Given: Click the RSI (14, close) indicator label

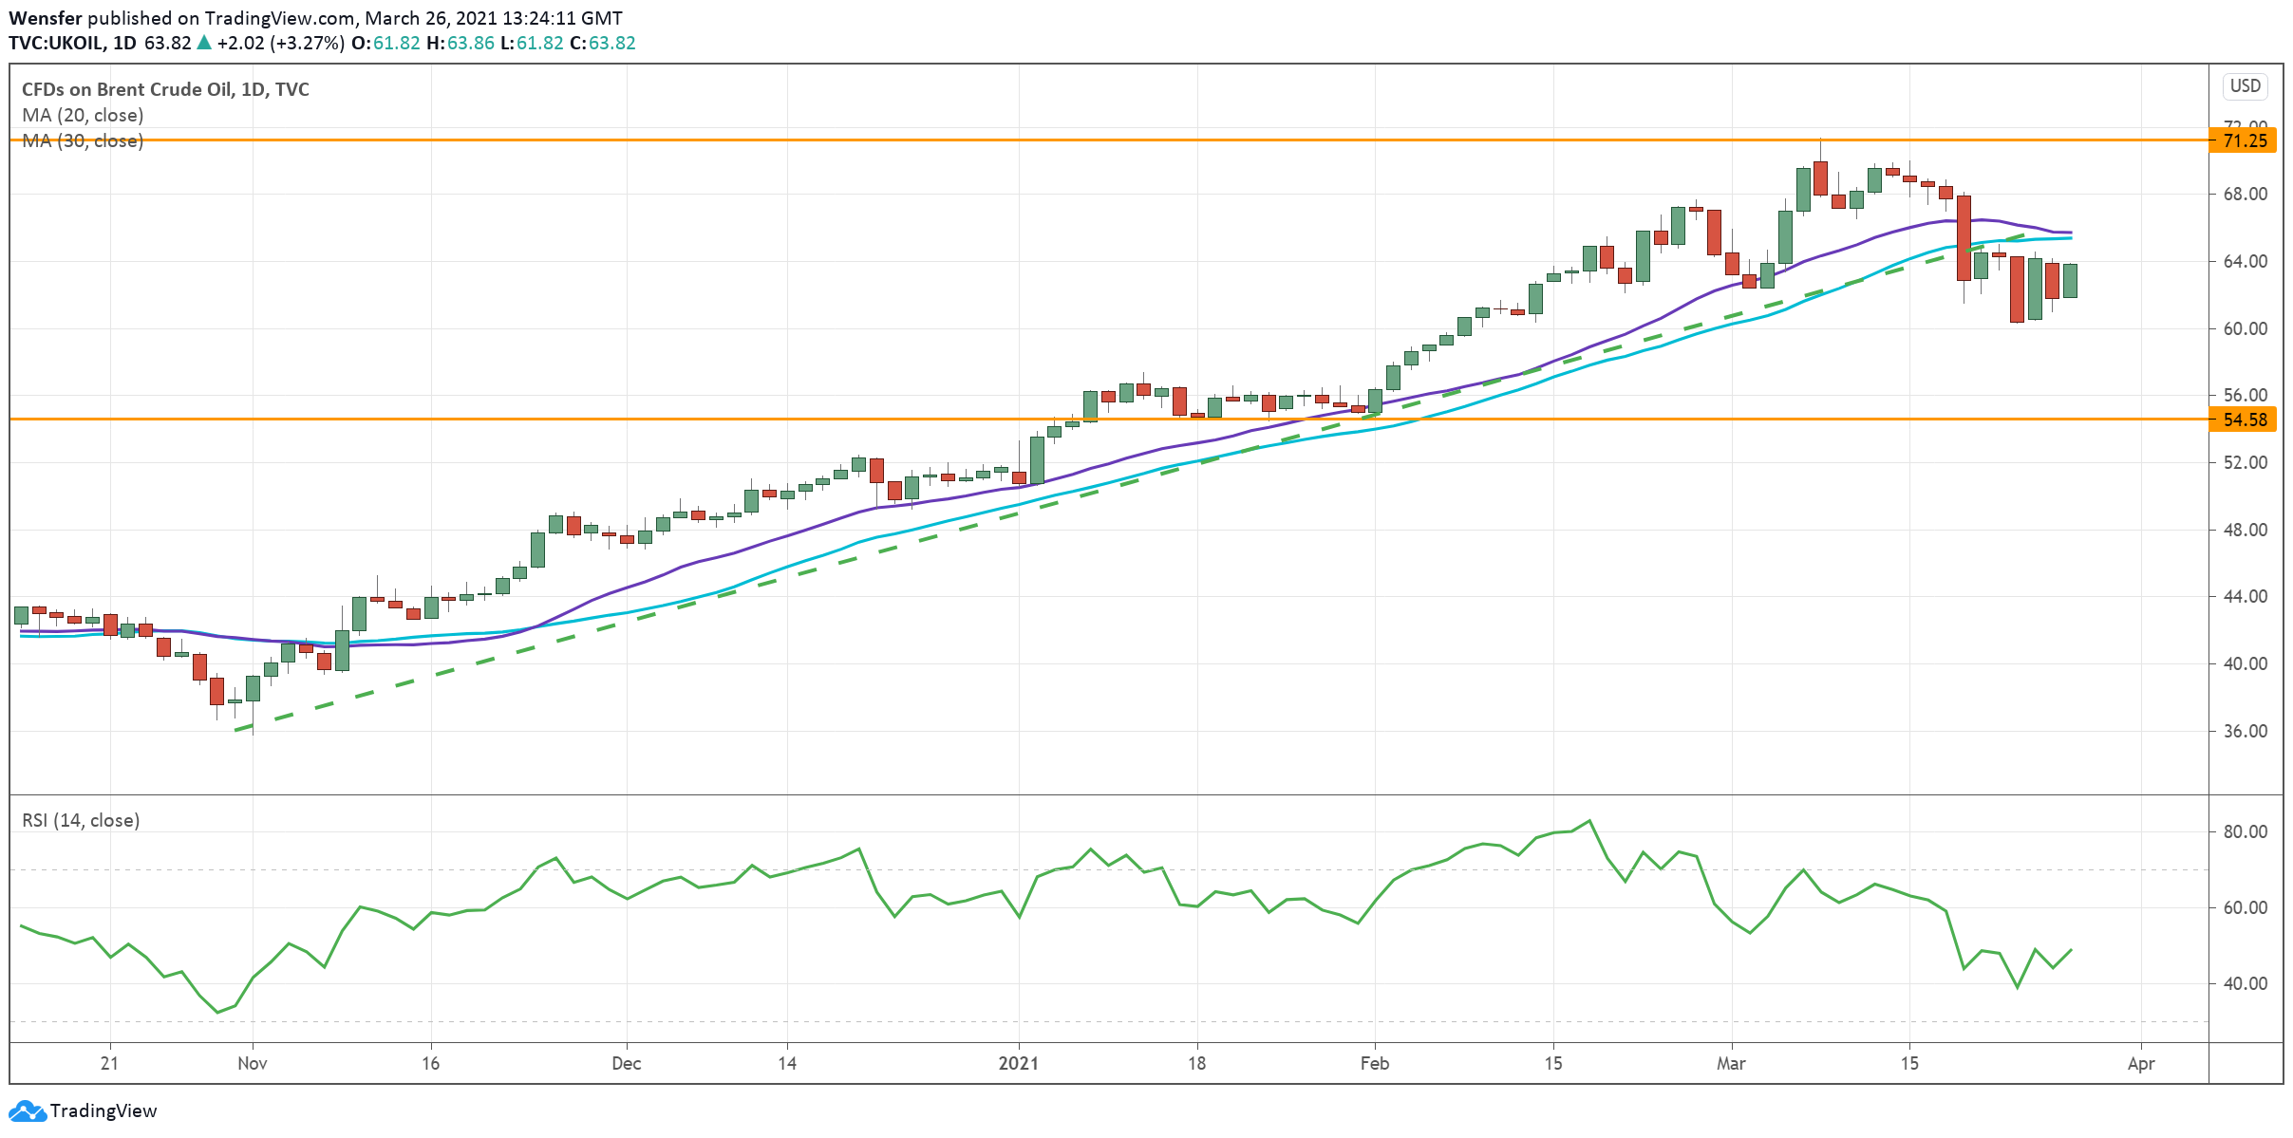Looking at the screenshot, I should 81,820.
